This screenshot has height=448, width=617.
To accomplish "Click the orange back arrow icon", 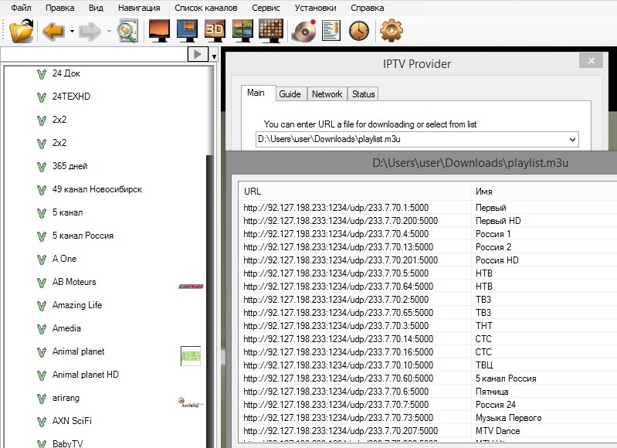I will point(54,32).
